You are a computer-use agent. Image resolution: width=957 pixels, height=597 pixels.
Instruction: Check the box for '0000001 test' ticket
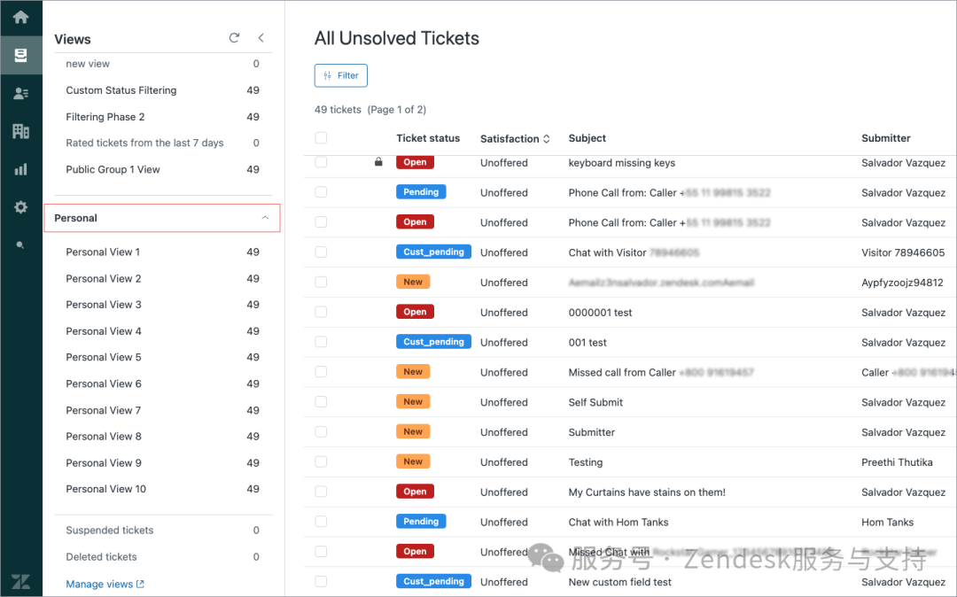point(321,313)
